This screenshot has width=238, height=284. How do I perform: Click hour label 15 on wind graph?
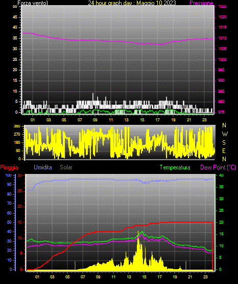pos(142,120)
